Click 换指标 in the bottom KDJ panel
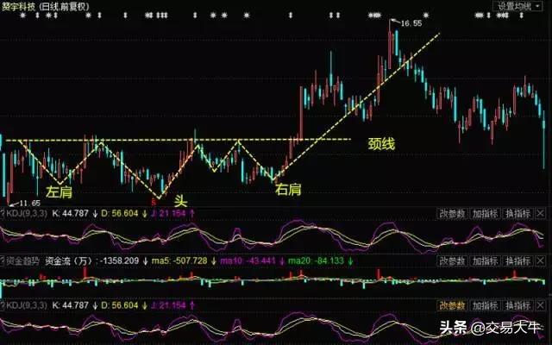 point(517,305)
